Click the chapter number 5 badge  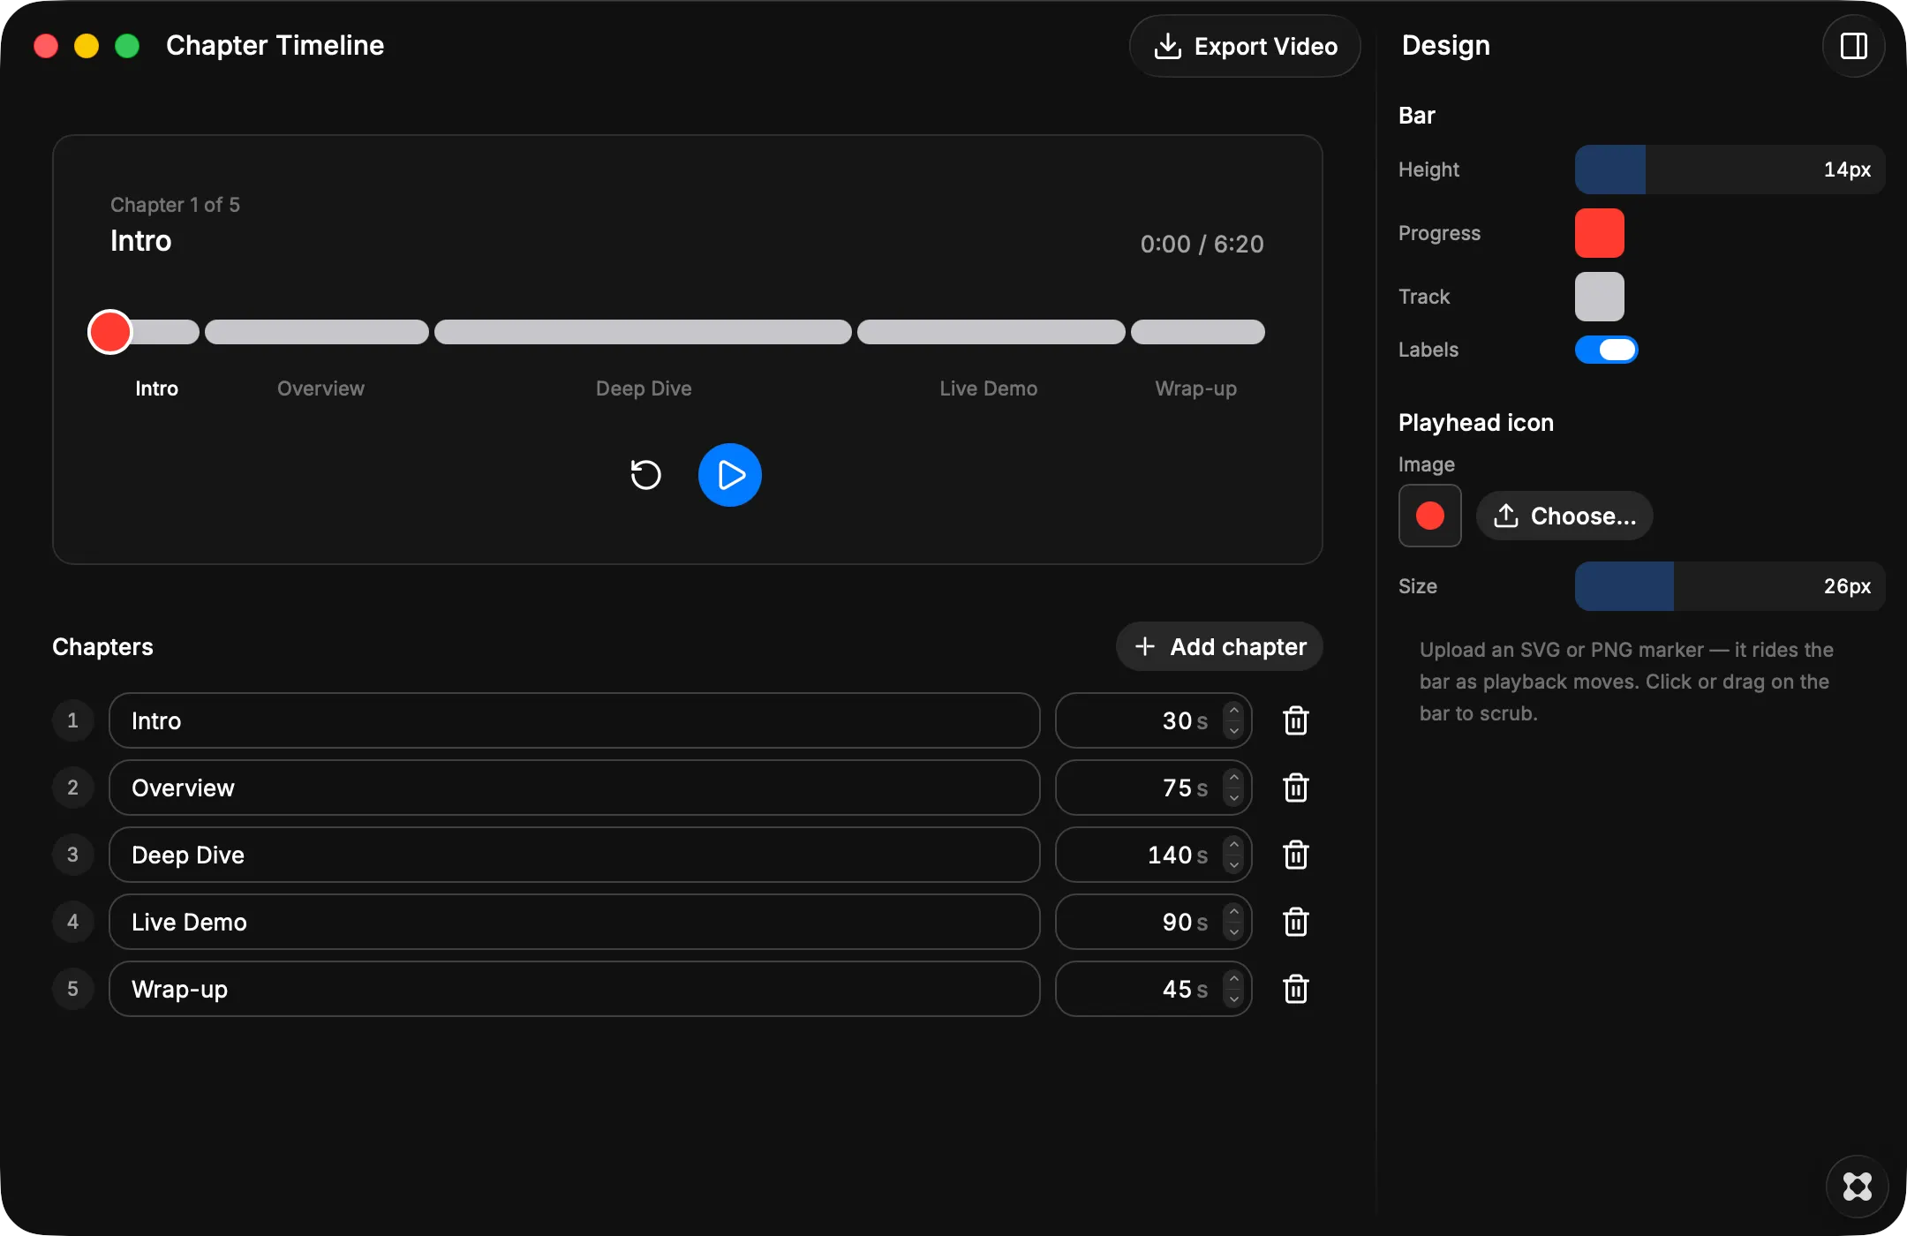click(73, 989)
